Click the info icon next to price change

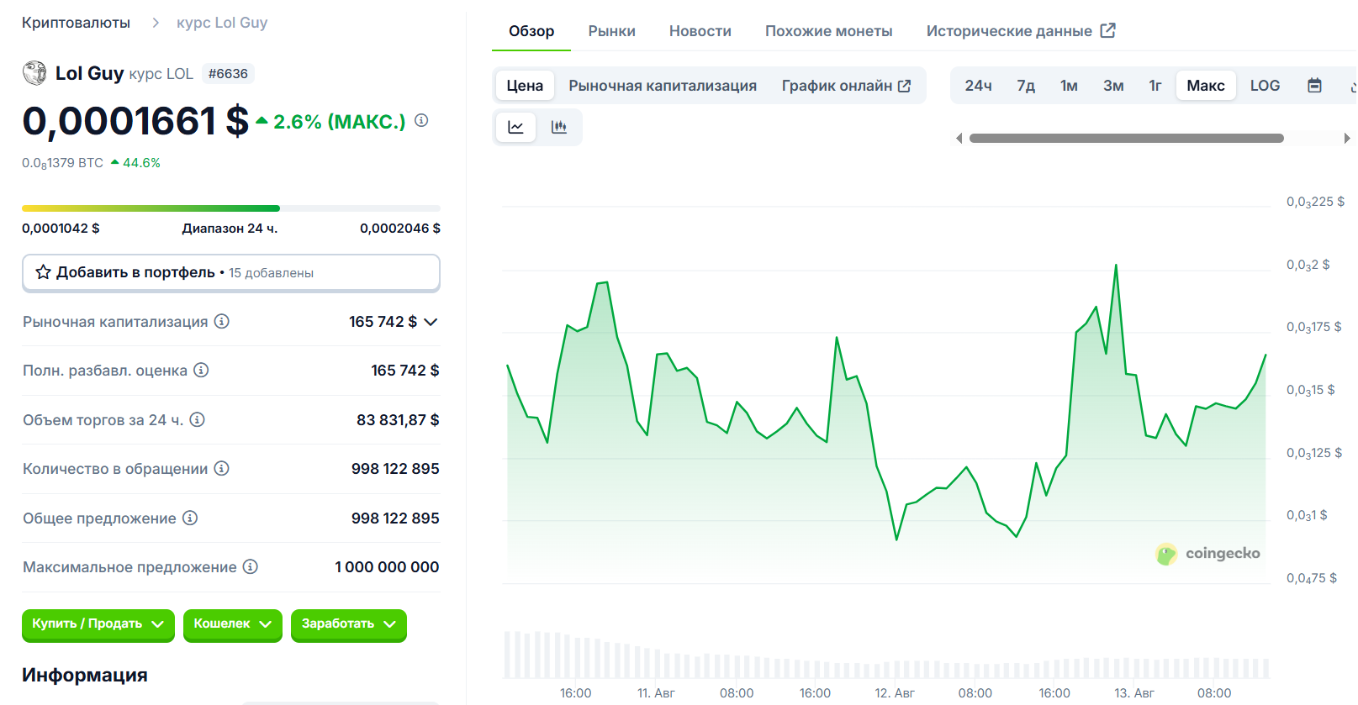422,121
